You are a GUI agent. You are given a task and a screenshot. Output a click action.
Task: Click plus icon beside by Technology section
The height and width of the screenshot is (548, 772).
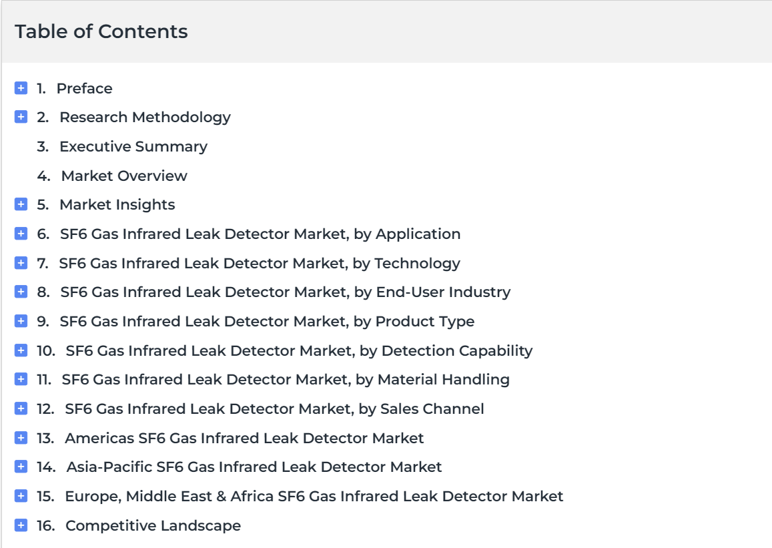click(21, 263)
